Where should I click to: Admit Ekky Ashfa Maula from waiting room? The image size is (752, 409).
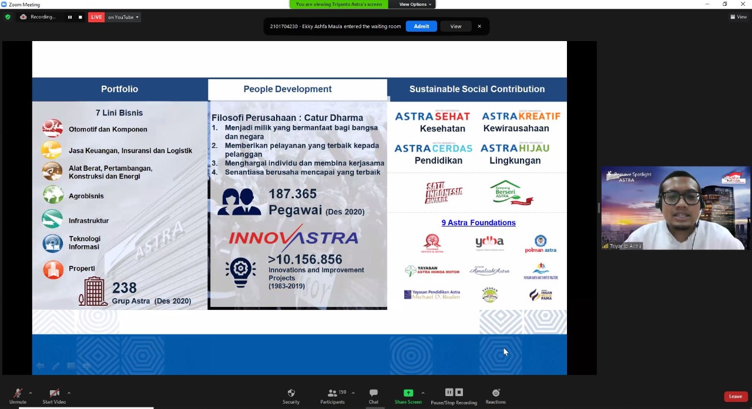[x=421, y=26]
